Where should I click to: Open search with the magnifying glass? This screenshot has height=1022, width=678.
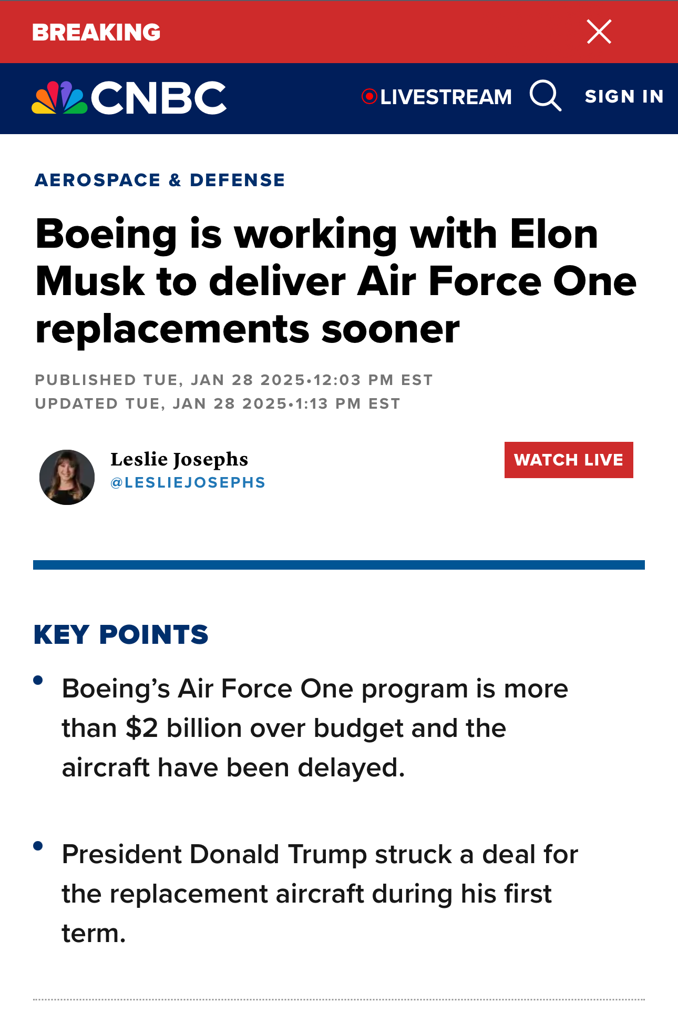546,96
